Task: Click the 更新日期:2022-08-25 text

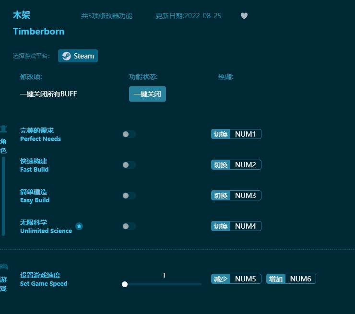Action: 189,16
